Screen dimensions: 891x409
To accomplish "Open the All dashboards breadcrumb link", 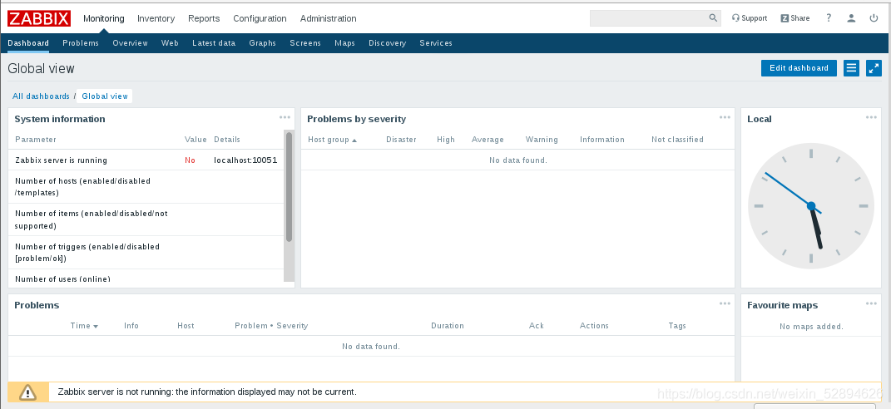I will click(41, 96).
